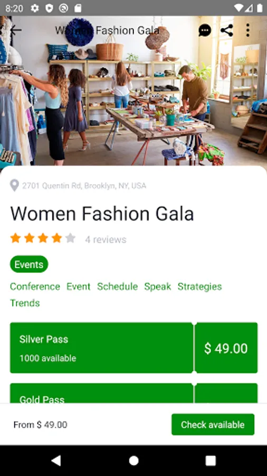
Task: Select the Silver Pass ticket
Action: (x=101, y=348)
